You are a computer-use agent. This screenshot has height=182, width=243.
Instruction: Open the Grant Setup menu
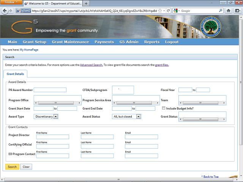click(x=35, y=42)
